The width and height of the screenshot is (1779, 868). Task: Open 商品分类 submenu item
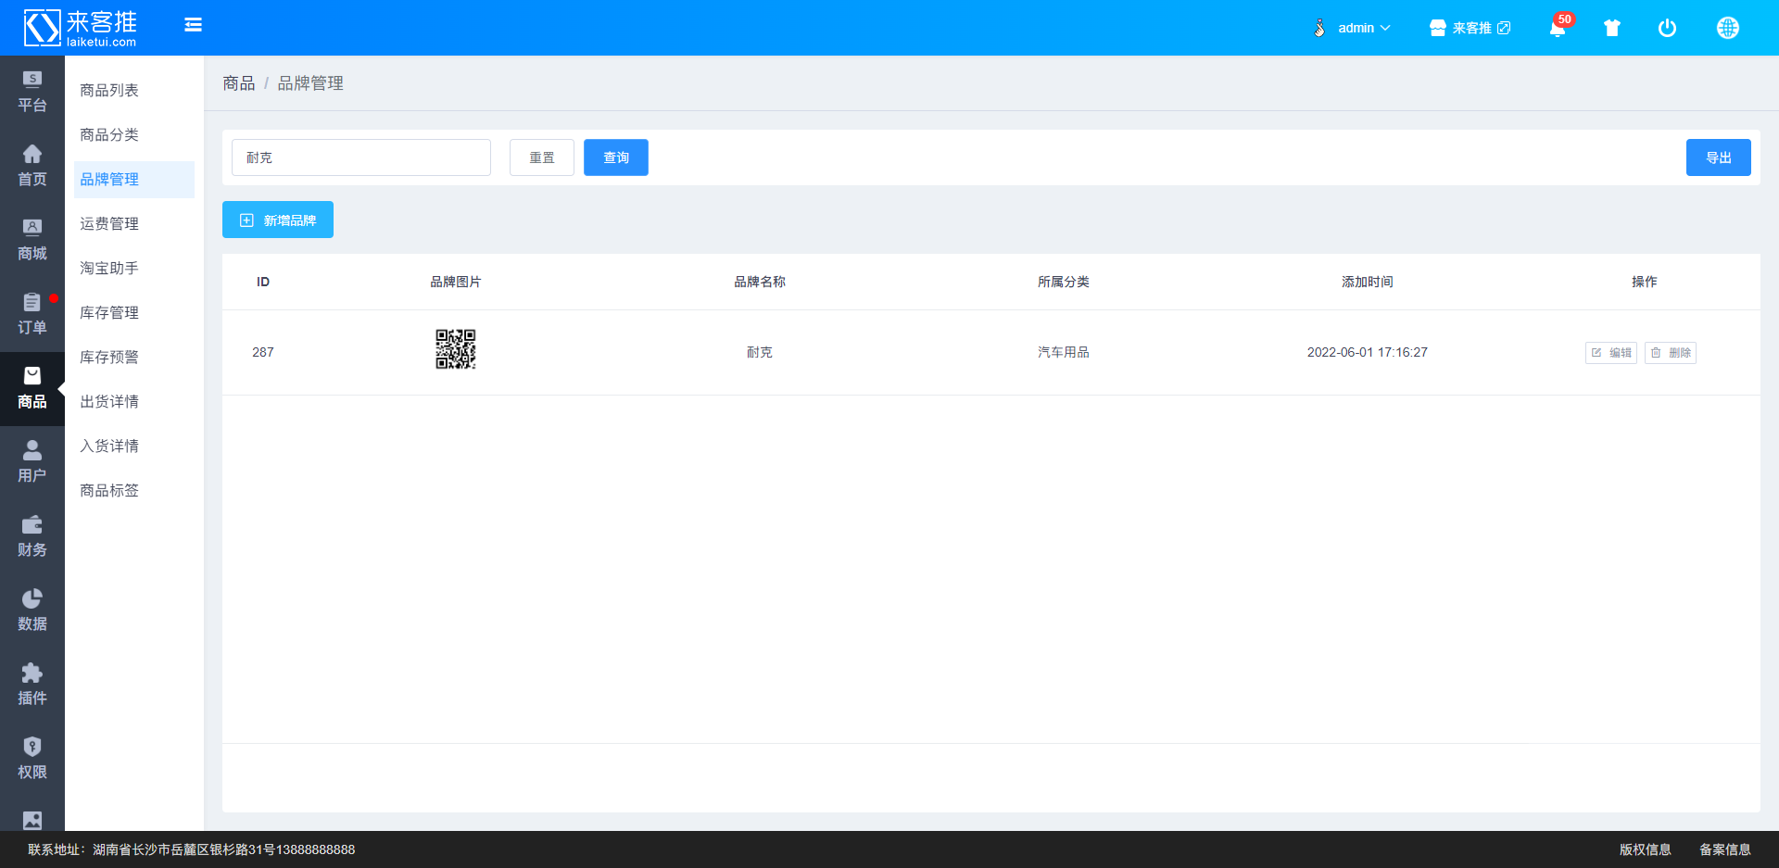tap(109, 134)
